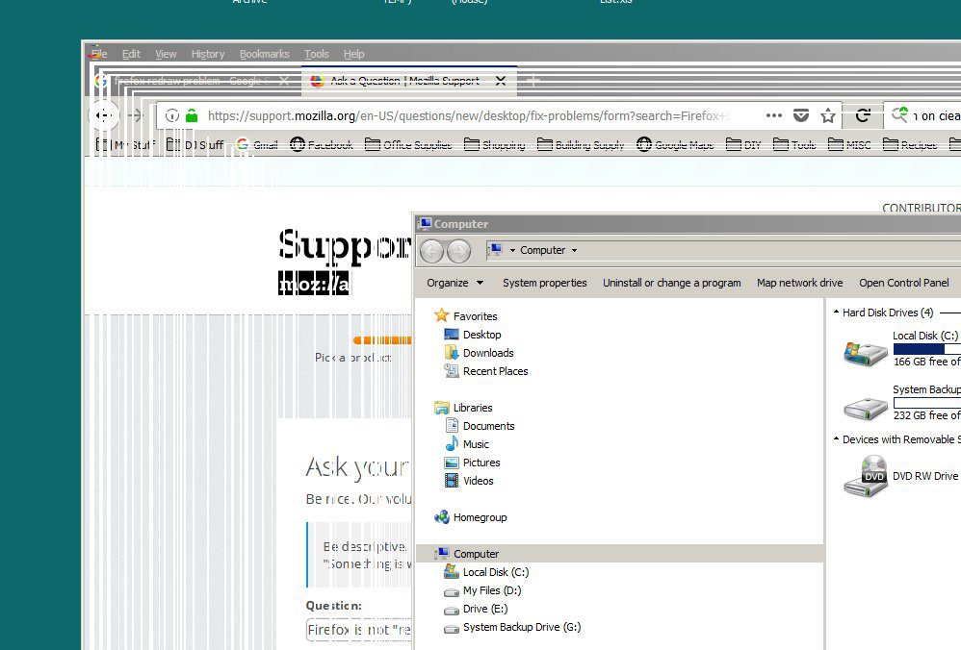Viewport: 961px width, 650px height.
Task: Open the DIY bookmark folder
Action: click(743, 144)
